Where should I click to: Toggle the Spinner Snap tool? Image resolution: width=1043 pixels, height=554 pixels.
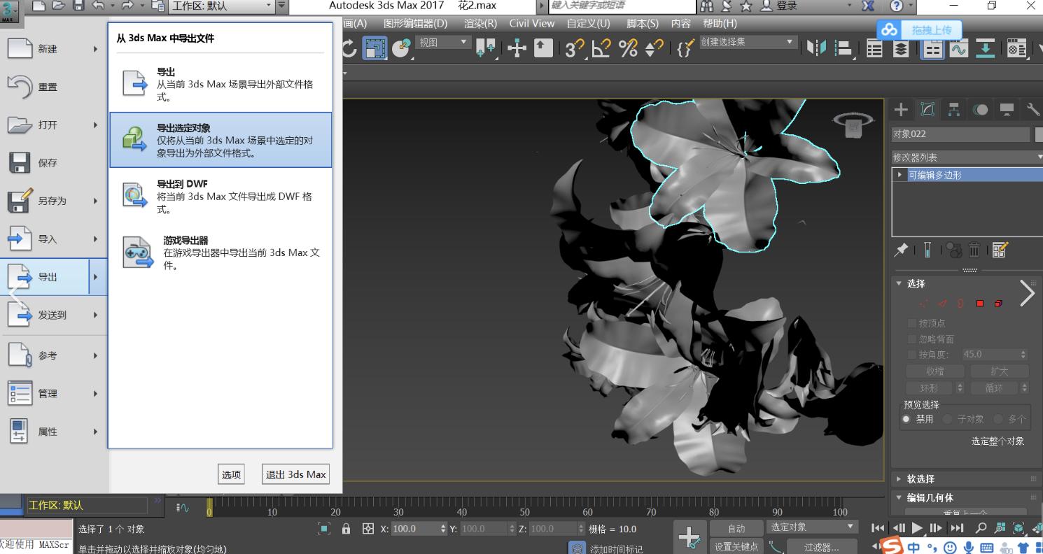(654, 48)
